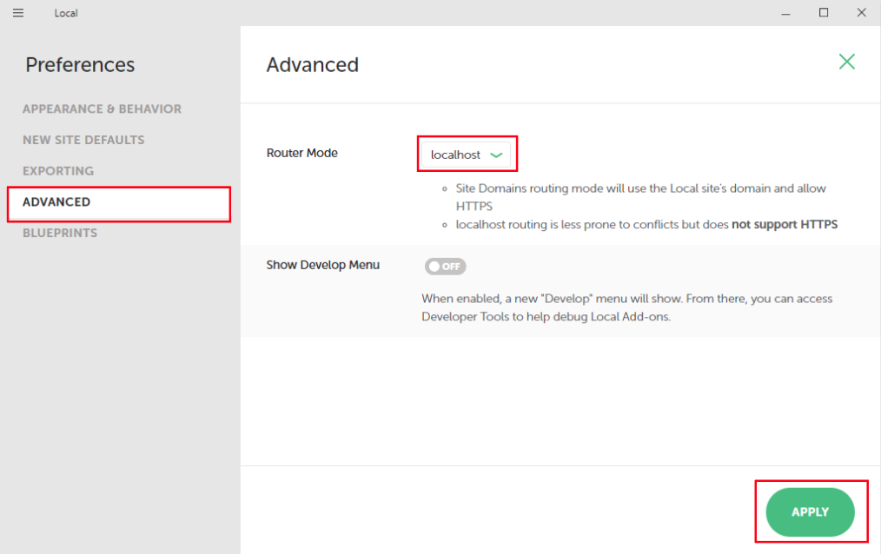The width and height of the screenshot is (881, 554).
Task: Close the Local application window
Action: 861,12
